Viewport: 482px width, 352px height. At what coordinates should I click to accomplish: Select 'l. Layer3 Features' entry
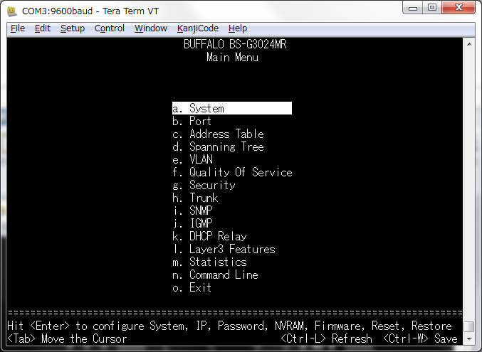224,249
